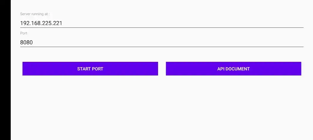Tap the "API DOCUMENT" text on the button

tap(233, 69)
